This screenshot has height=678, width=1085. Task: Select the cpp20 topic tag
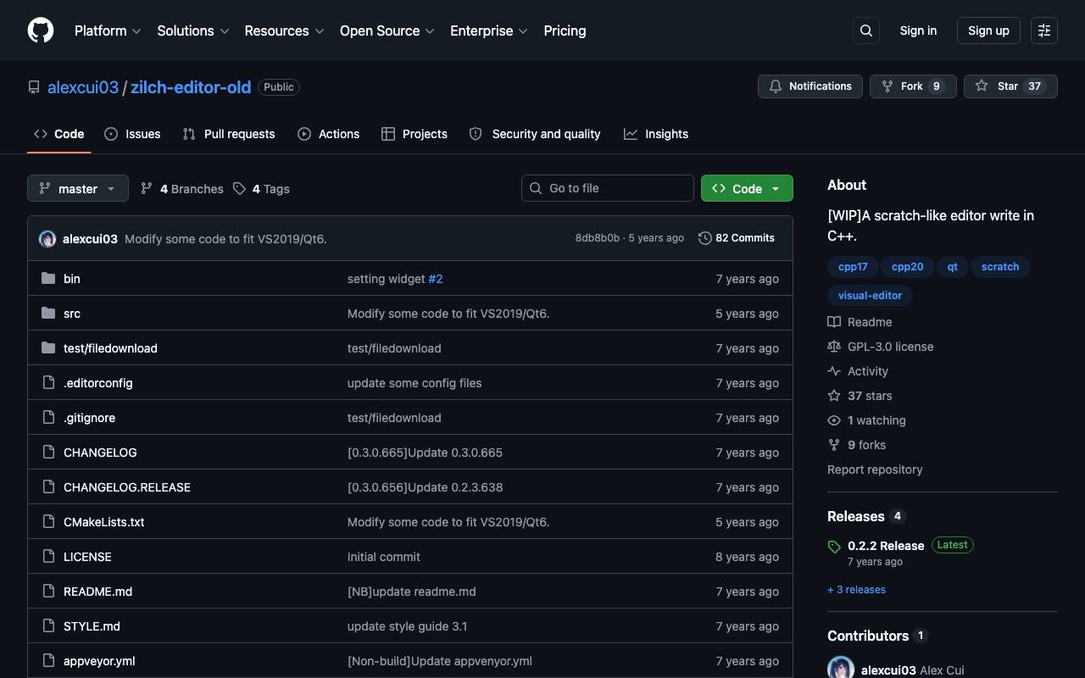907,267
